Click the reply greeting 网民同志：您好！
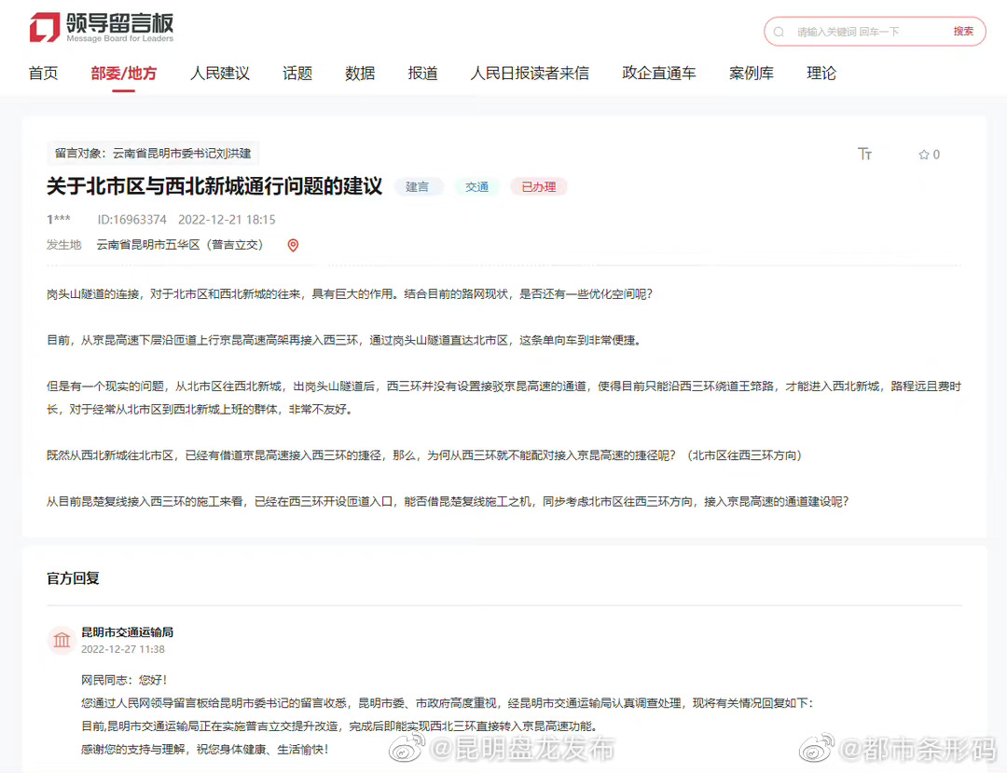 click(124, 680)
